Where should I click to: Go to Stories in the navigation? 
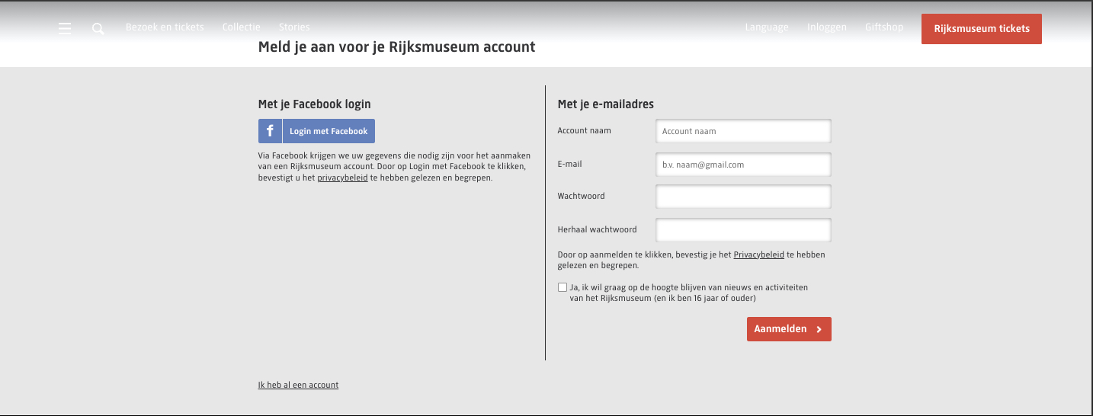tap(294, 27)
